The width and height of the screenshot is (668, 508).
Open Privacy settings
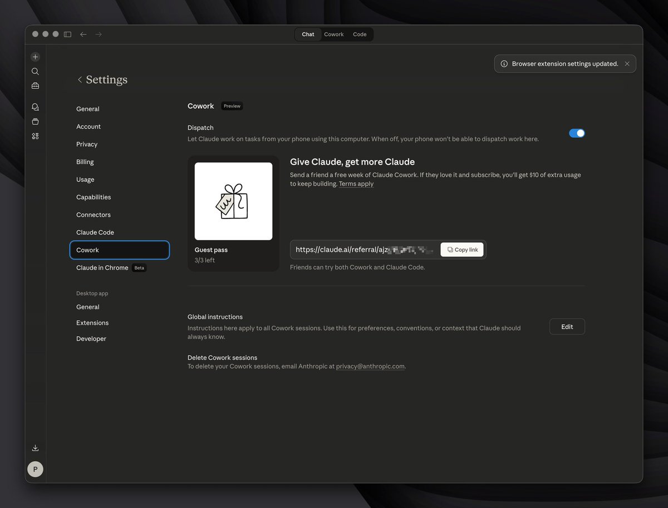pos(87,145)
